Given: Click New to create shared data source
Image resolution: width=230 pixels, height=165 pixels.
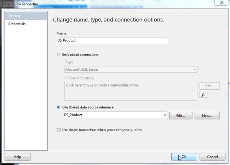Looking at the screenshot, I should [x=207, y=115].
